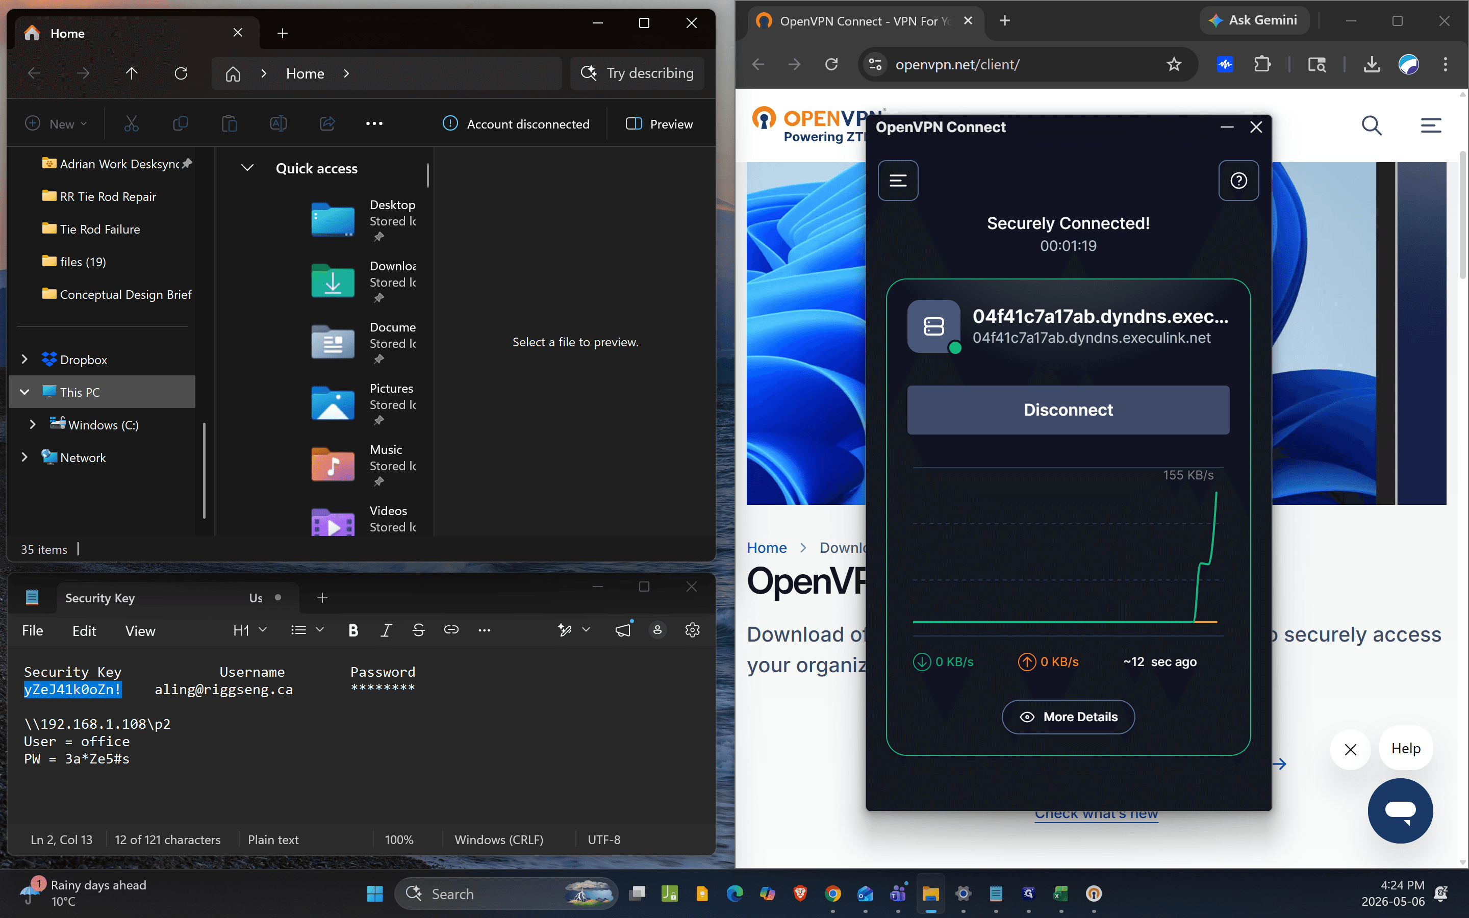Add a new tab in Notepad
The height and width of the screenshot is (918, 1469).
(322, 598)
